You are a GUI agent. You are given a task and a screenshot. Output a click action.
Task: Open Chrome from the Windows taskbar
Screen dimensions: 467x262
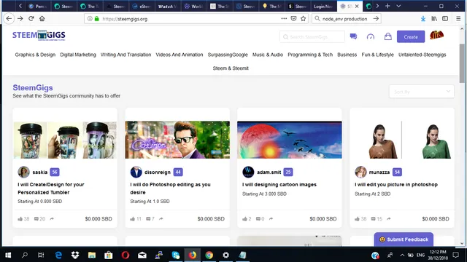[209, 255]
